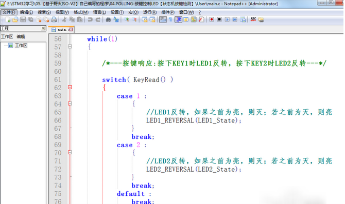Screen dimensions: 345x204
Task: Click the while keyword on line 56
Action: coord(97,39)
